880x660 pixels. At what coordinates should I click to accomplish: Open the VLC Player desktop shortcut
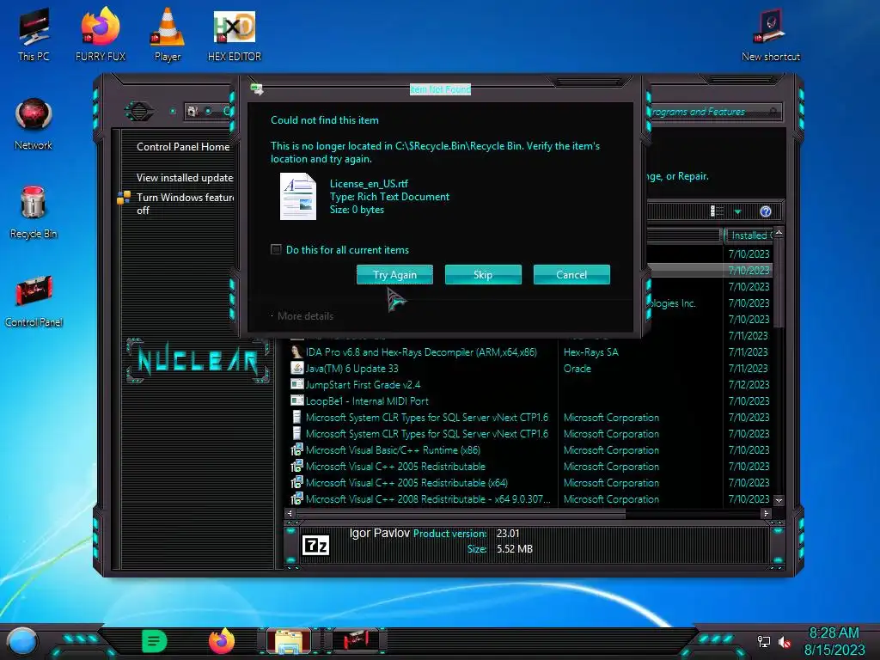[x=168, y=34]
